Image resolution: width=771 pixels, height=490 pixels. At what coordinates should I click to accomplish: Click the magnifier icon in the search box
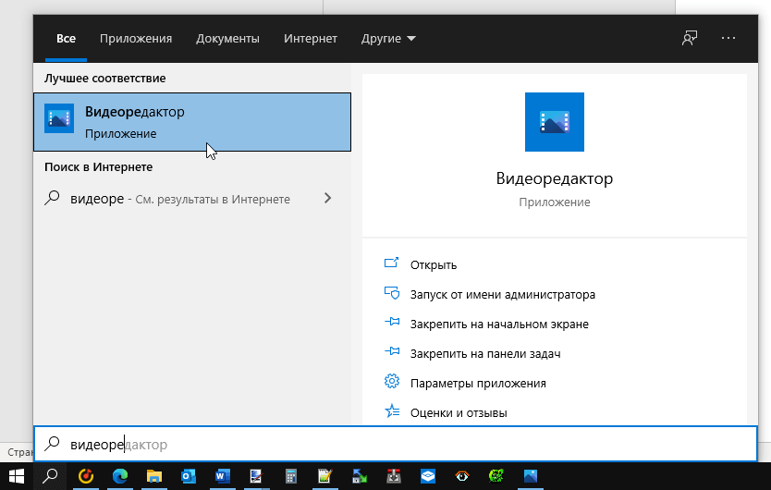click(x=52, y=443)
